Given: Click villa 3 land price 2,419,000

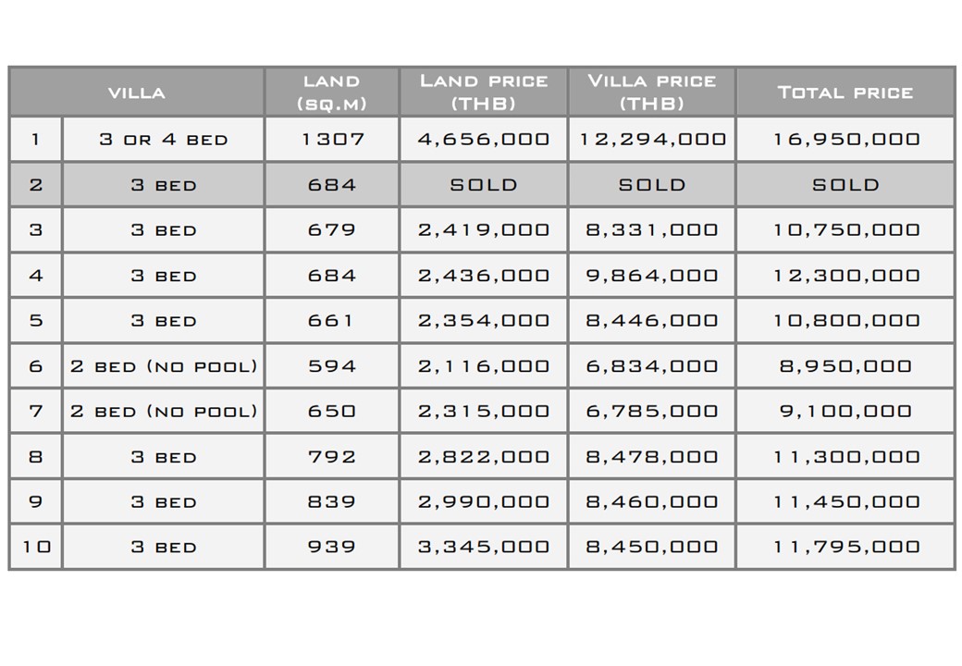Looking at the screenshot, I should [484, 230].
